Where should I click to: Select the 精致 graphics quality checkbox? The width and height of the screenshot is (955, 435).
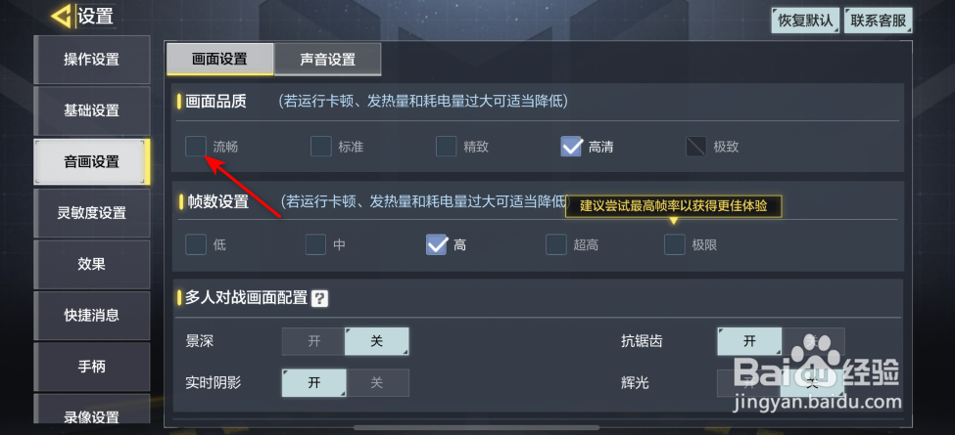click(x=446, y=147)
